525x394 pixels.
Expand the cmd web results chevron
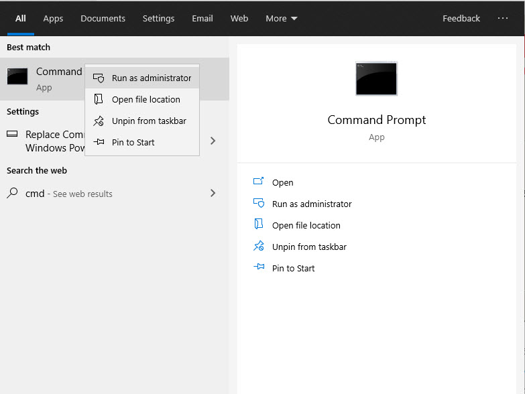click(x=213, y=194)
